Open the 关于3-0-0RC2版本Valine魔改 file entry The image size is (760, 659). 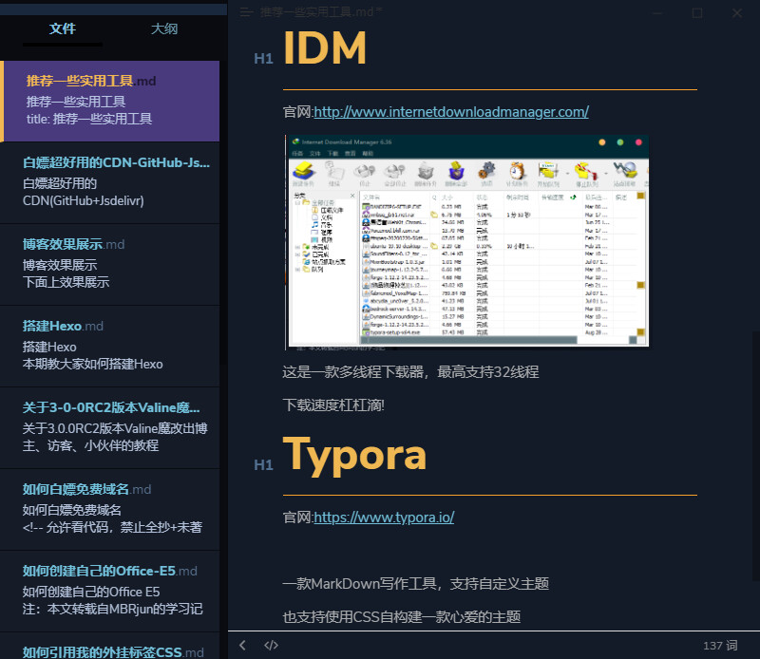pyautogui.click(x=111, y=427)
